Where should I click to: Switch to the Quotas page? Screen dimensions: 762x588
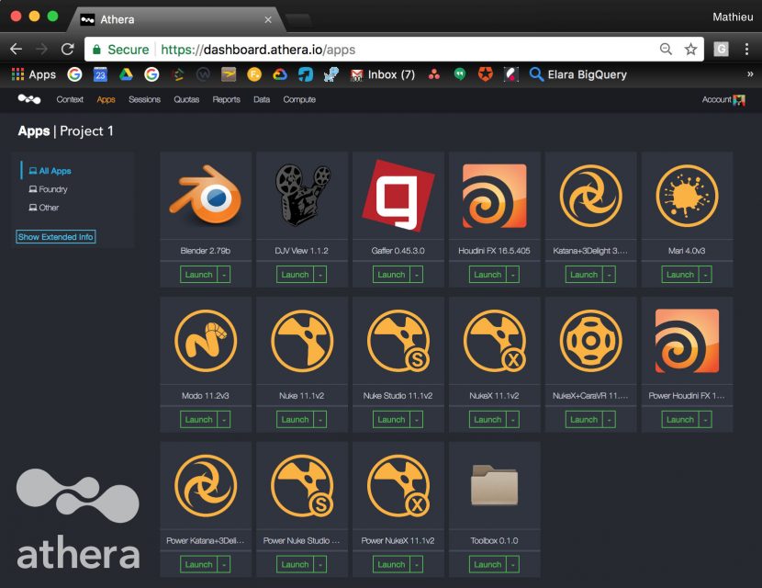186,100
